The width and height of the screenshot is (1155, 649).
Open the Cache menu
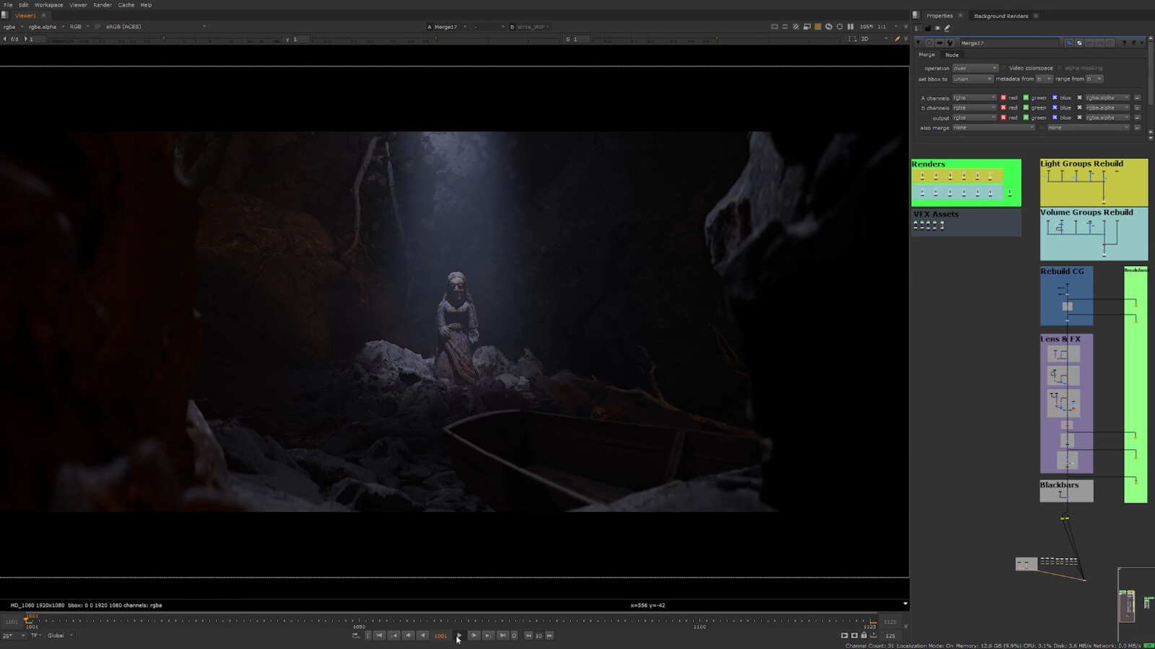point(126,5)
